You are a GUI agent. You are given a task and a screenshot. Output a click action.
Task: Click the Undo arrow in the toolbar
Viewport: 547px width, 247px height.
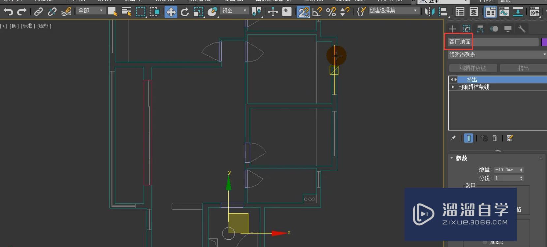(8, 12)
